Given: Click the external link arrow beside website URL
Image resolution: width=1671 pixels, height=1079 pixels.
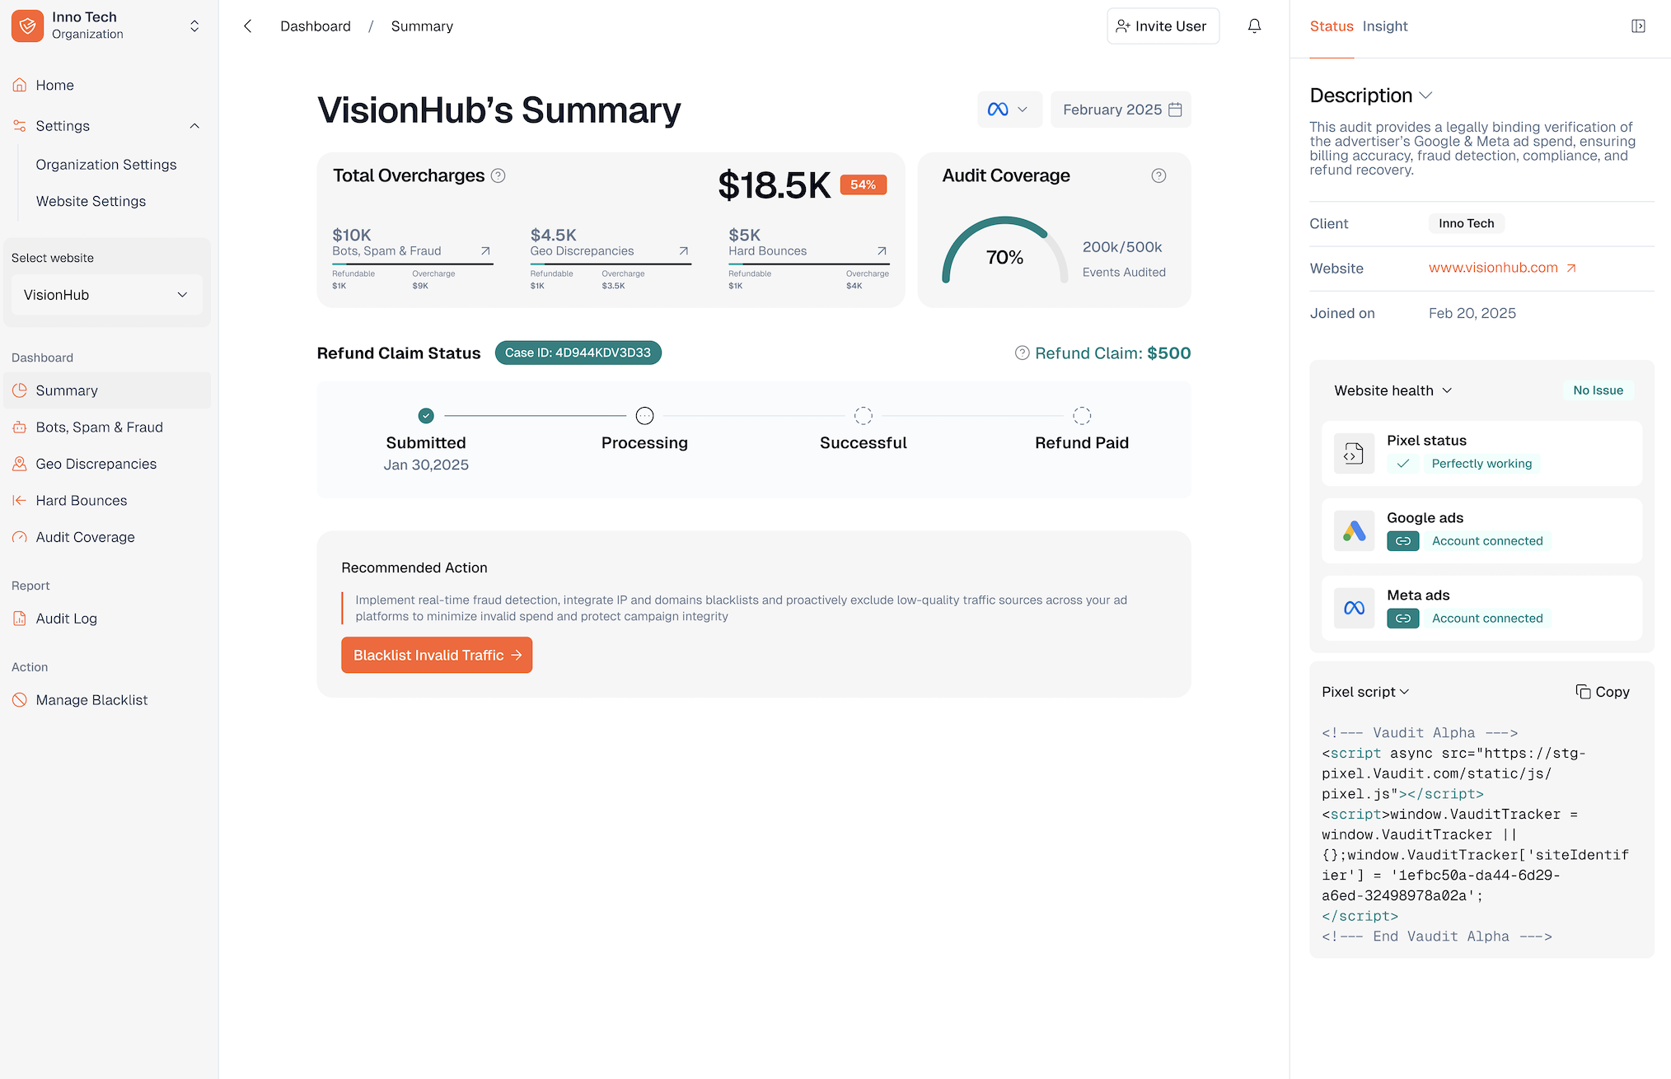Looking at the screenshot, I should 1571,268.
